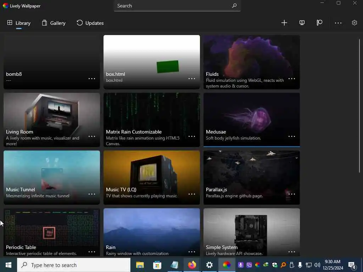This screenshot has width=363, height=272.
Task: Select the Periodic Table wallpaper thumbnail
Action: point(52,232)
